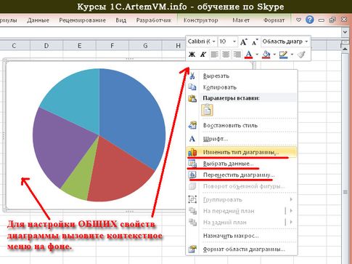Increase font size with large A
The image size is (352, 264).
(244, 42)
